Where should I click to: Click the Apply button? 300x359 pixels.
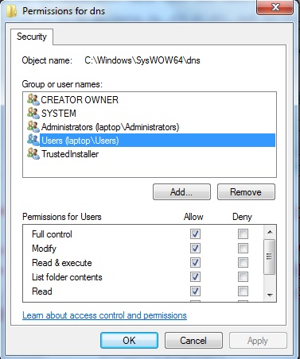pos(258,341)
